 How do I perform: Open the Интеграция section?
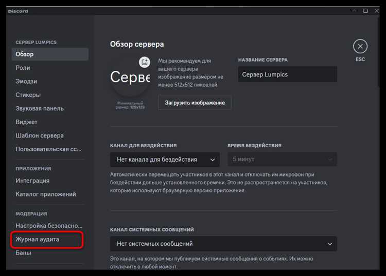(50, 181)
